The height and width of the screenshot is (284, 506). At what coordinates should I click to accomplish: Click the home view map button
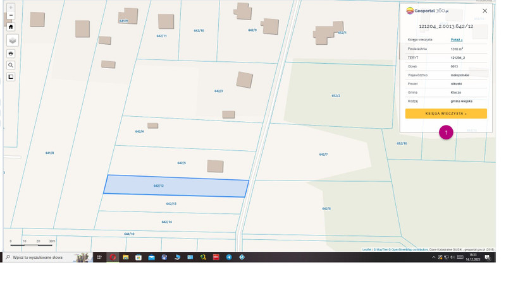coord(11,27)
